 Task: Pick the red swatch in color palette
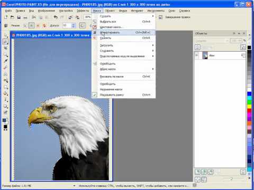[249, 111]
